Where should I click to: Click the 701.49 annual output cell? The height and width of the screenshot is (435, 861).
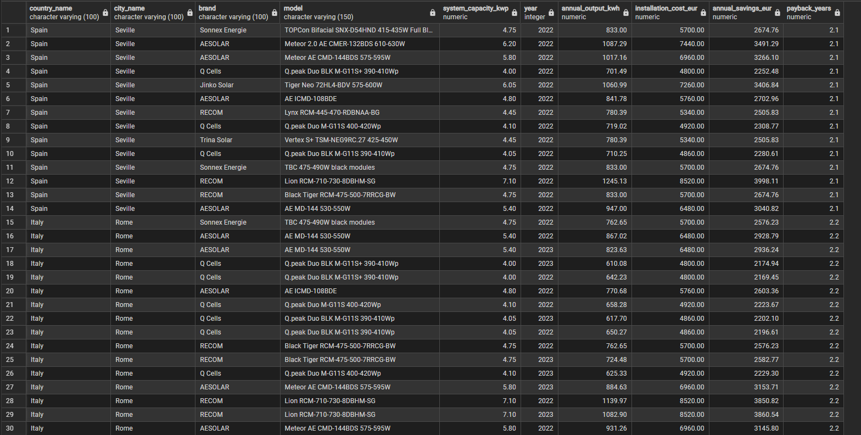coord(595,71)
